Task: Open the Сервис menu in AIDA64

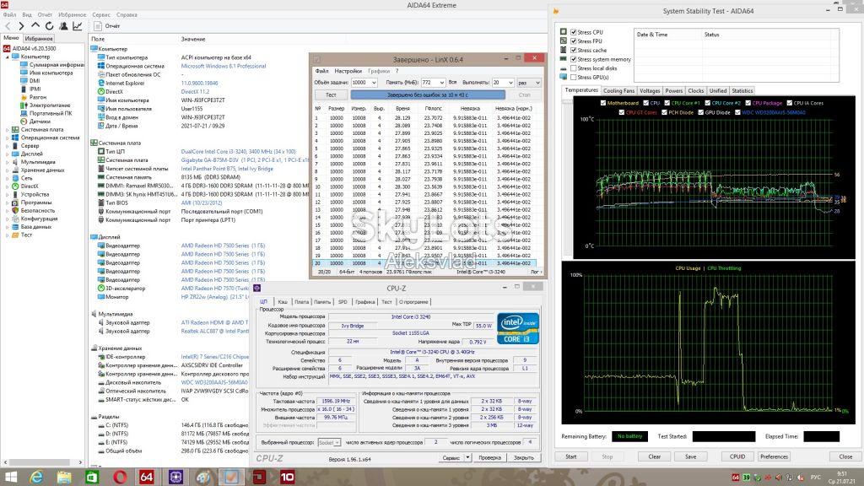Action: pyautogui.click(x=101, y=15)
